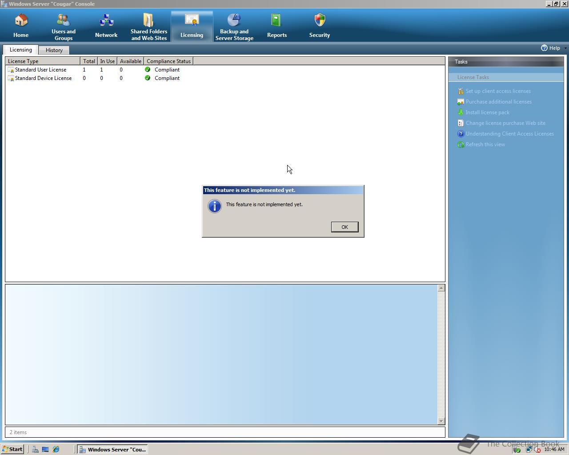Click the green check beside Standard User License
The height and width of the screenshot is (455, 569).
148,70
